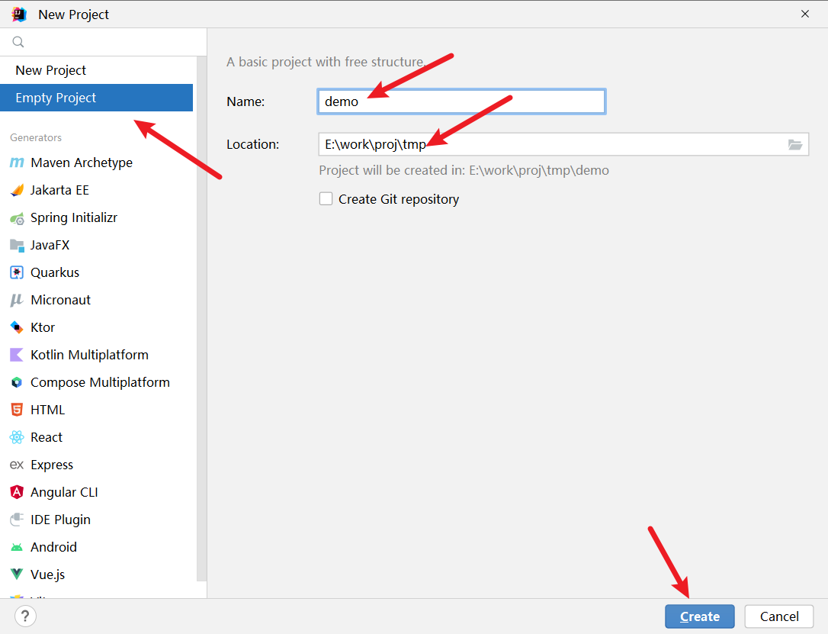Enable Create Git repository checkbox
This screenshot has width=828, height=634.
pyautogui.click(x=326, y=198)
